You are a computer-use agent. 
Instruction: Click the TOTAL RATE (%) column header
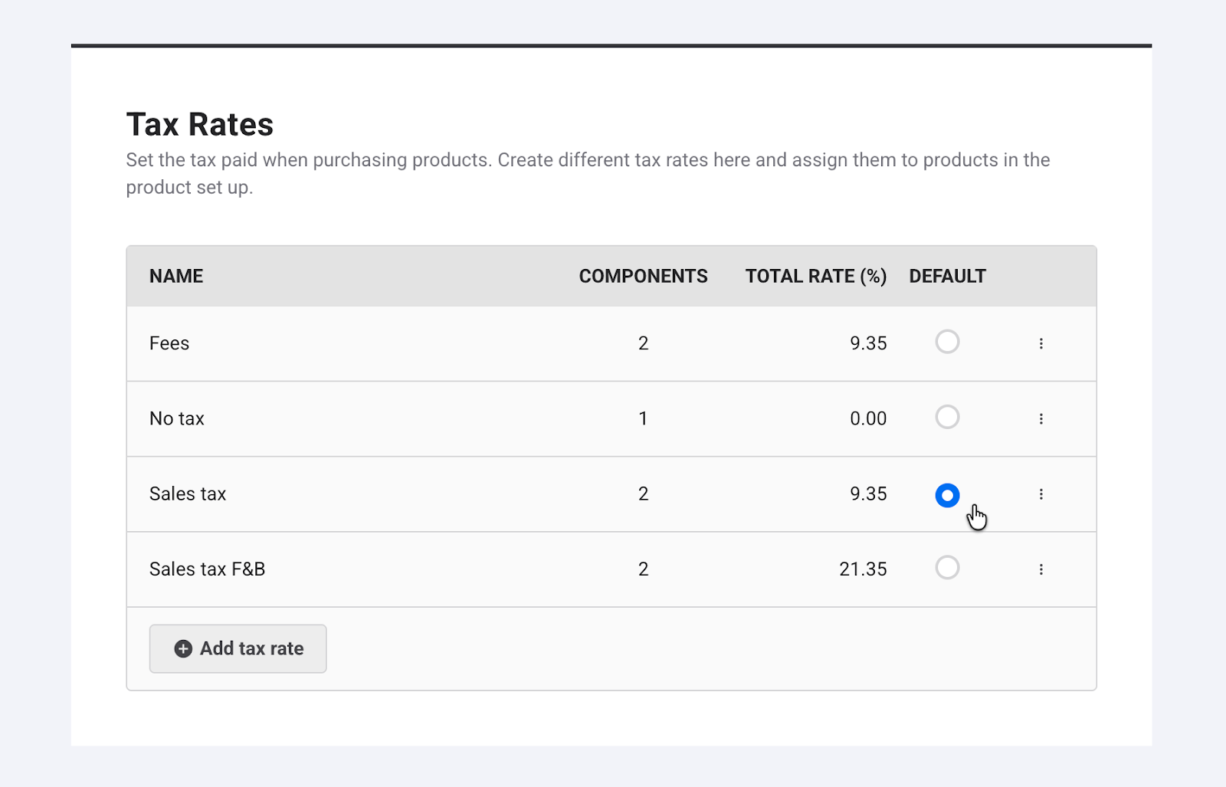[815, 277]
